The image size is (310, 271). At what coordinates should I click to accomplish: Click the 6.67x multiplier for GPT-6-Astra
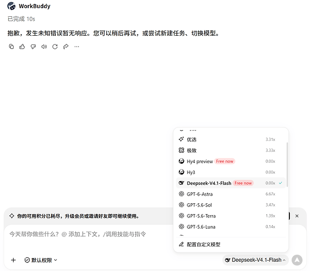270,194
